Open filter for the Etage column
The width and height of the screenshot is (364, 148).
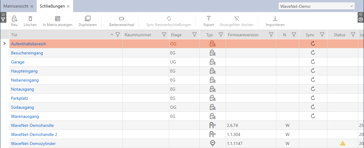[194, 35]
